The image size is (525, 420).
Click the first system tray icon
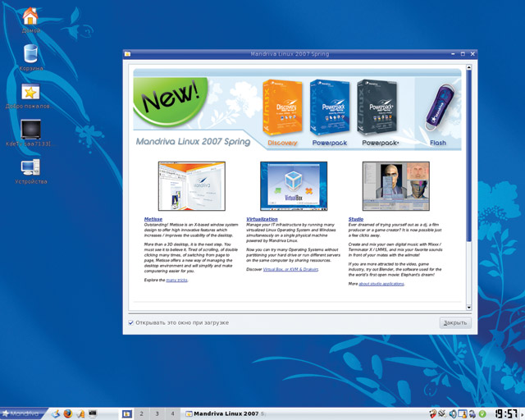point(433,414)
